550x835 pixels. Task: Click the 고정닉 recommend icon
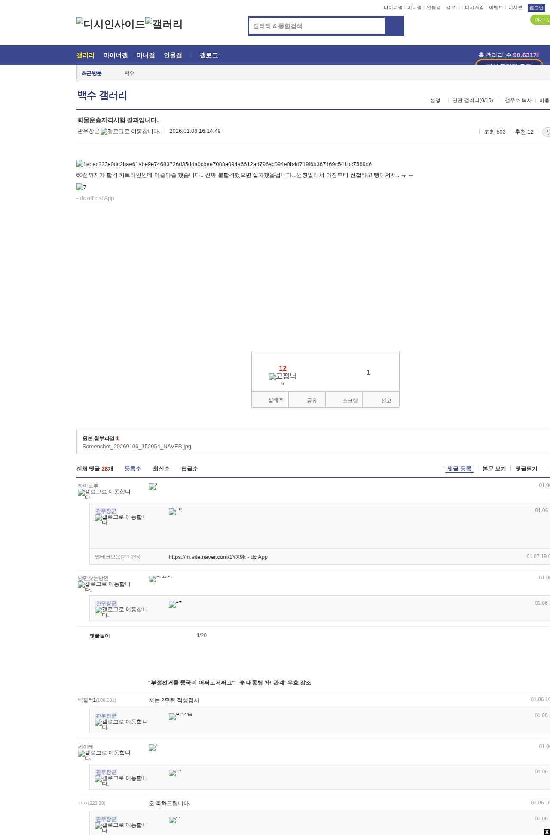coord(282,376)
